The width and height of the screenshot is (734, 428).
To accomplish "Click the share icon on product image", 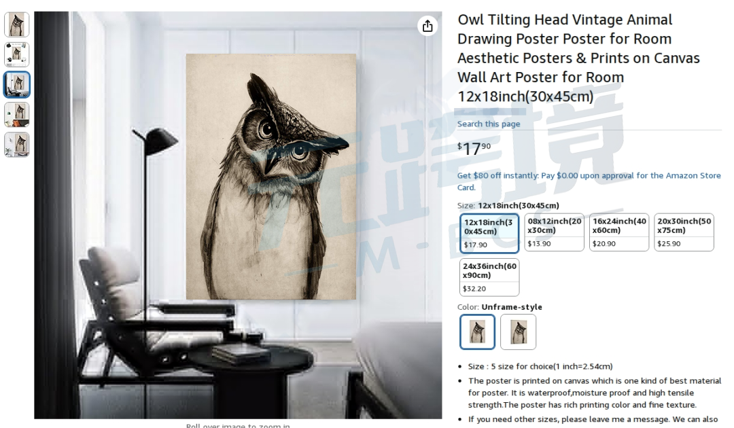I will coord(427,26).
